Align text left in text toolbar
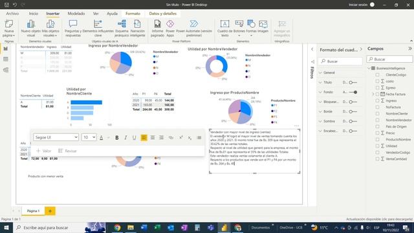 click(144, 137)
